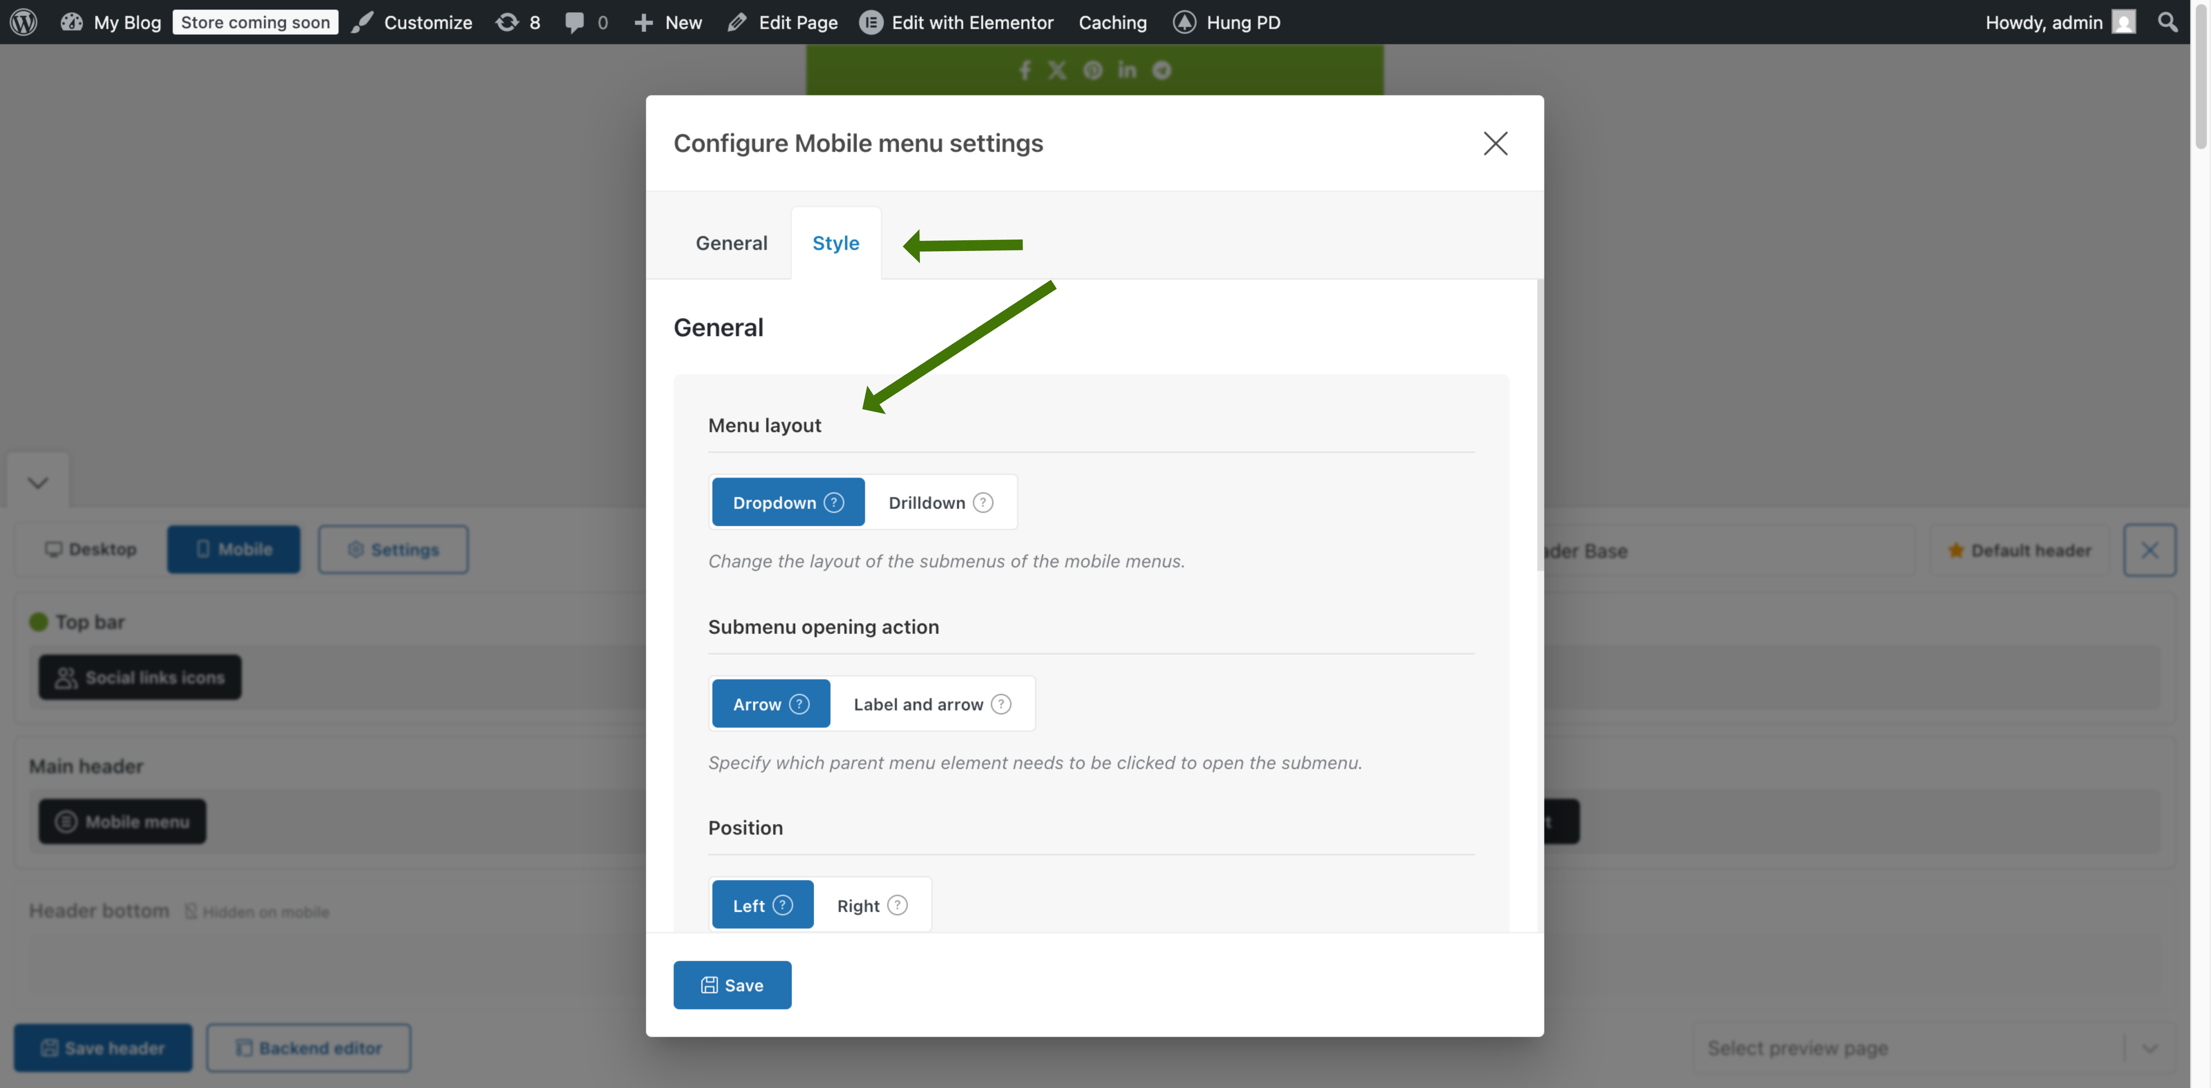Open Customize in the admin bar
Screen dimensions: 2211x1088
click(412, 22)
